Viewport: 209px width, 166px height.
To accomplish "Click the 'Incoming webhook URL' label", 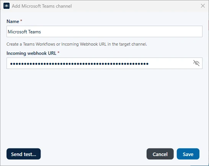I will (31, 53).
